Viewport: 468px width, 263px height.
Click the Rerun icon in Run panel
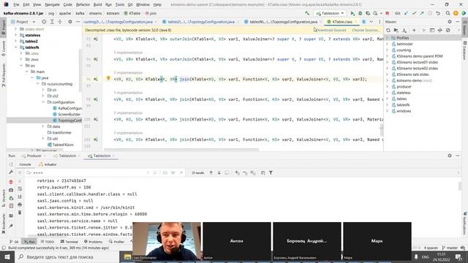click(x=11, y=164)
